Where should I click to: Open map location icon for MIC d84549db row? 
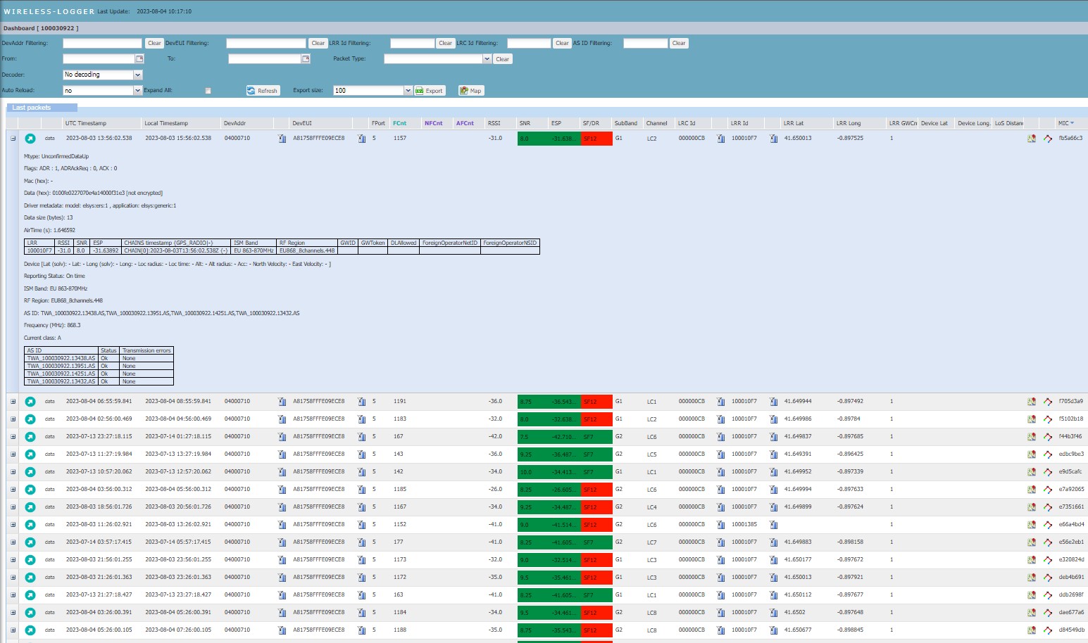(1031, 630)
